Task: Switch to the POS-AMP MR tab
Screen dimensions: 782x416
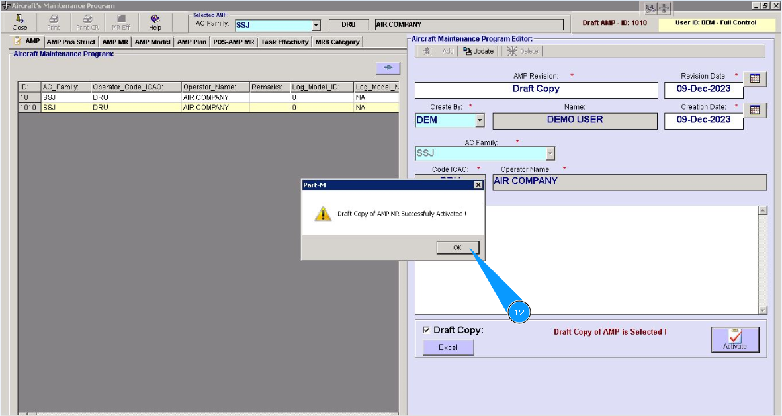Action: click(234, 42)
